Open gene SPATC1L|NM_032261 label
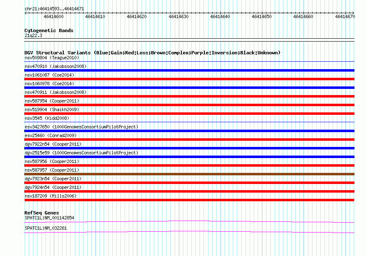This screenshot has width=366, height=256. click(x=46, y=228)
